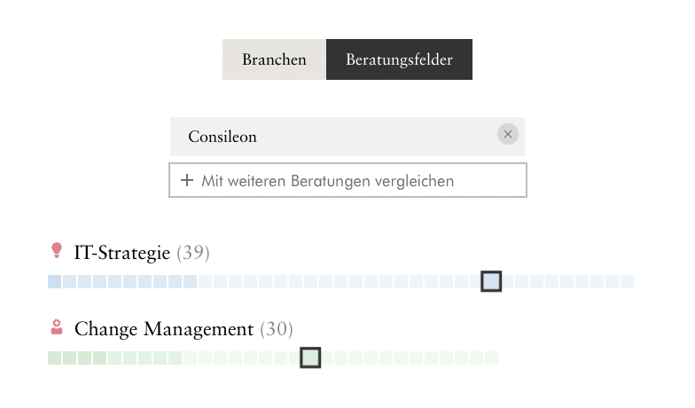Click the lightbulb icon beside IT-Strategie
695x408 pixels.
coord(57,250)
